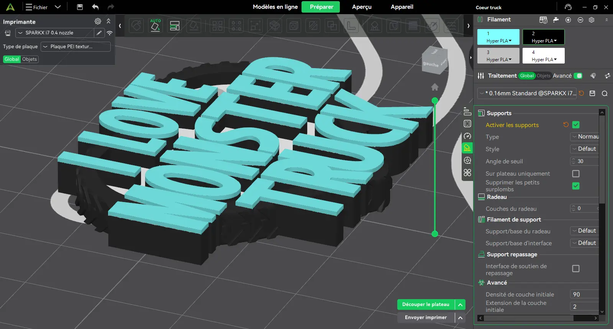Enable Sur plateau uniquement checkbox

(x=576, y=174)
